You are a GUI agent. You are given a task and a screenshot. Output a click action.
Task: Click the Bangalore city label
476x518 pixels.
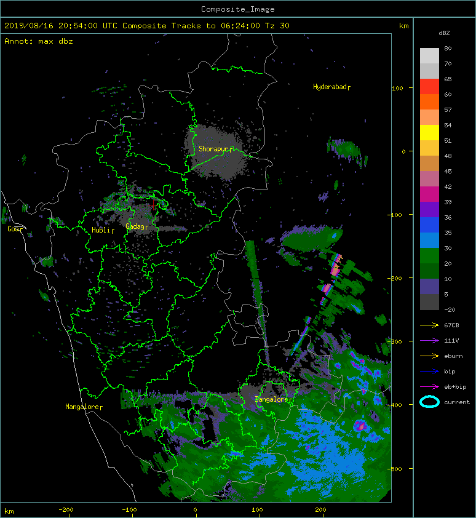[274, 399]
